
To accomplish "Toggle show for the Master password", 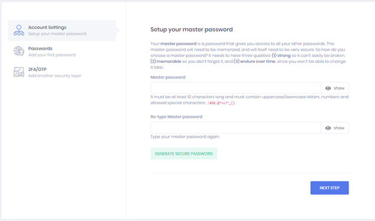I will 335,88.
